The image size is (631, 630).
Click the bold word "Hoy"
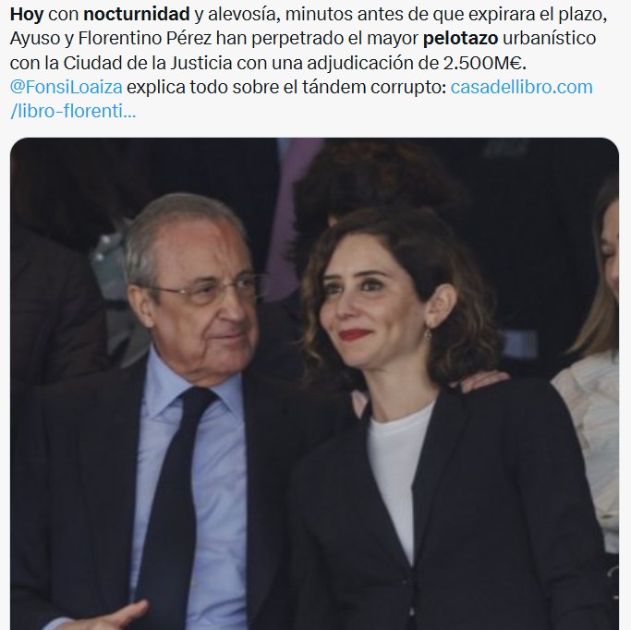point(27,15)
